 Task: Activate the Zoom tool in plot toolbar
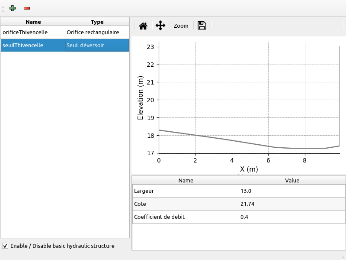coord(181,26)
